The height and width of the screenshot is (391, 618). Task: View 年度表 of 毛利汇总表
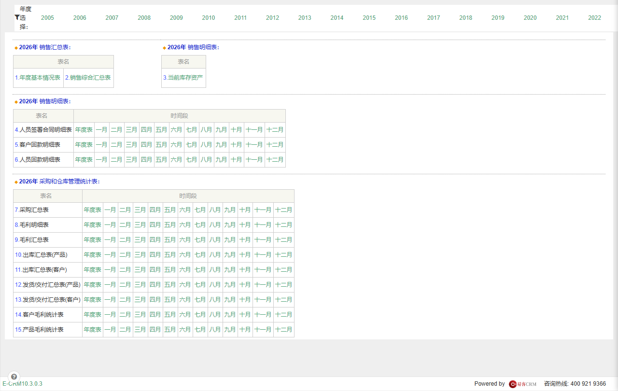(93, 240)
